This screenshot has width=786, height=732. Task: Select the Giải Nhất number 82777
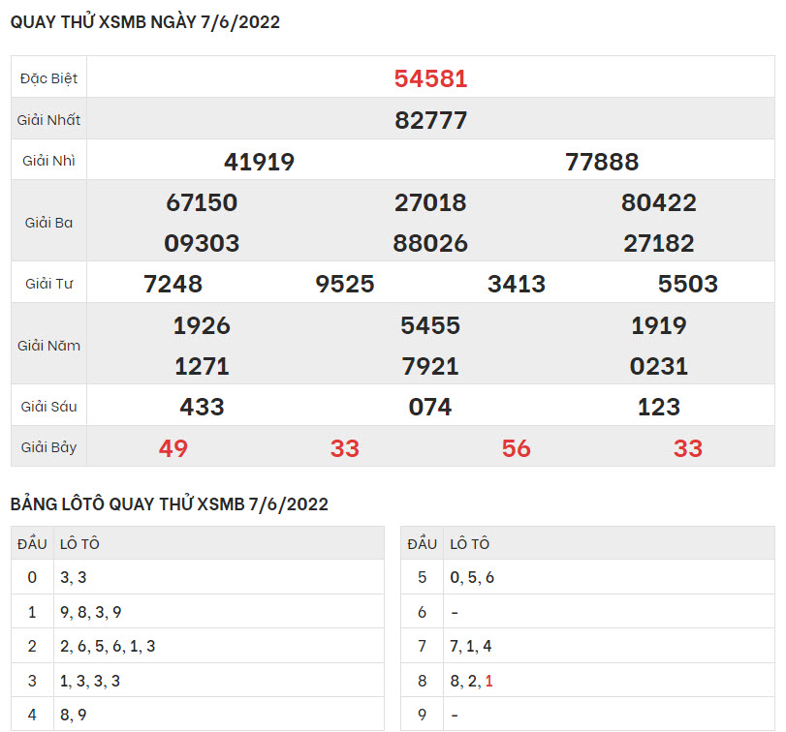(x=430, y=121)
